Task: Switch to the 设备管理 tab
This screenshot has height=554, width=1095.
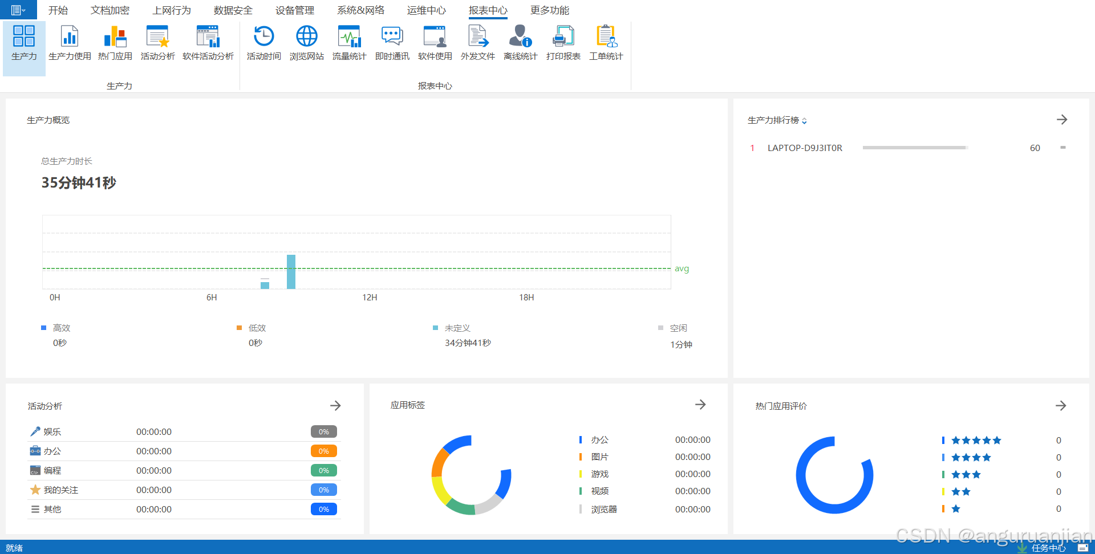Action: point(295,10)
